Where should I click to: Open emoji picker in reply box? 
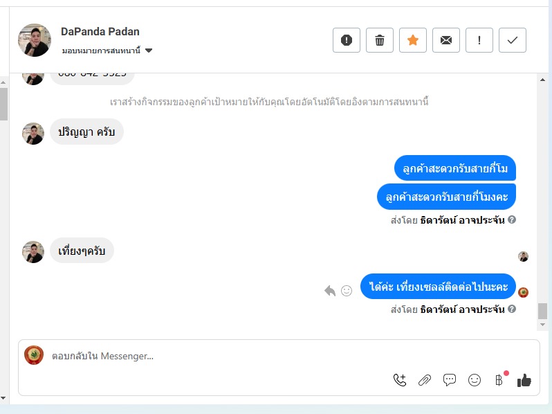pyautogui.click(x=475, y=380)
